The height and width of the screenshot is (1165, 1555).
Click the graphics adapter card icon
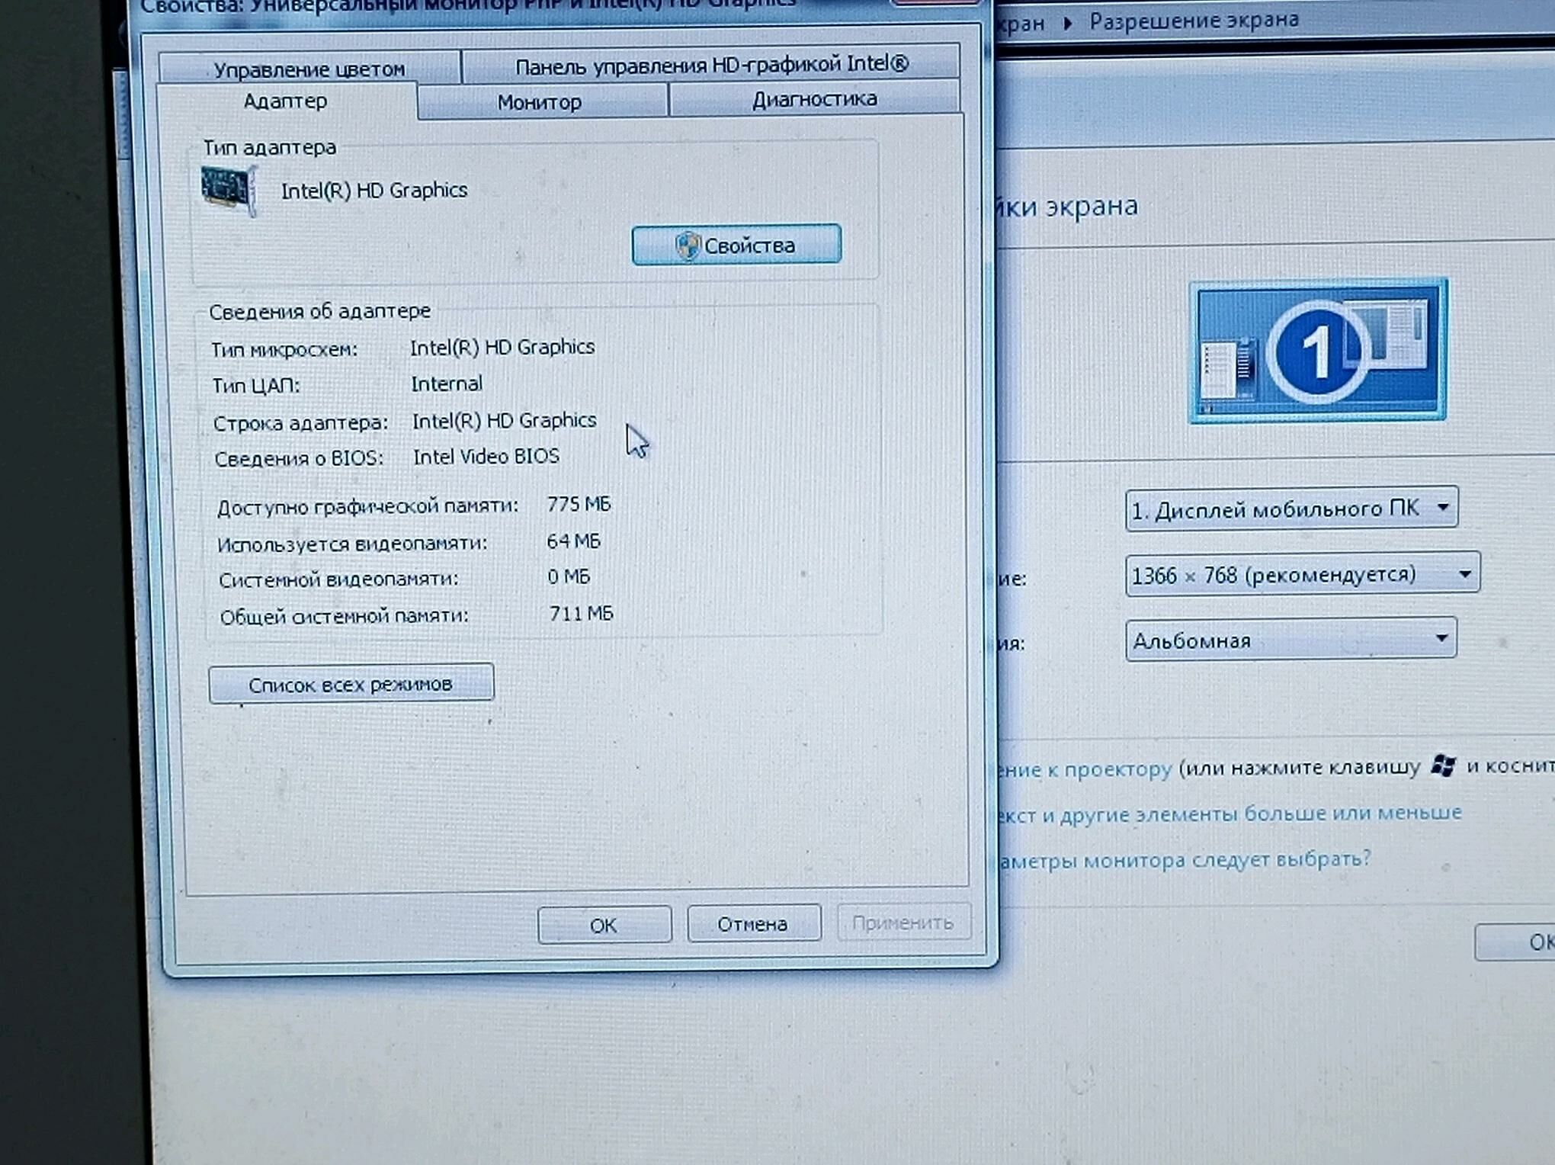(x=229, y=191)
